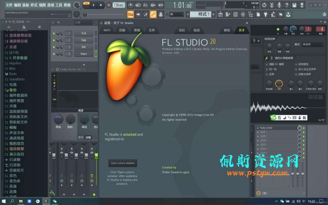Toggle Snare channel mute LED
This screenshot has width=328, height=205.
(54, 54)
